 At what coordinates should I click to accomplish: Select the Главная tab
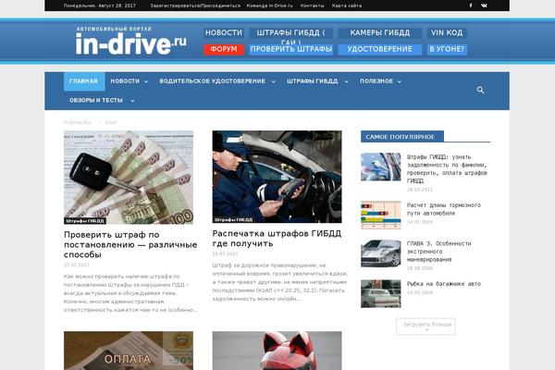tap(84, 81)
